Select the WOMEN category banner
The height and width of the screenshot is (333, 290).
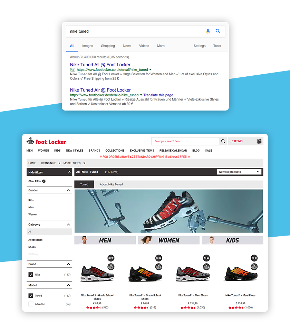[x=169, y=240]
